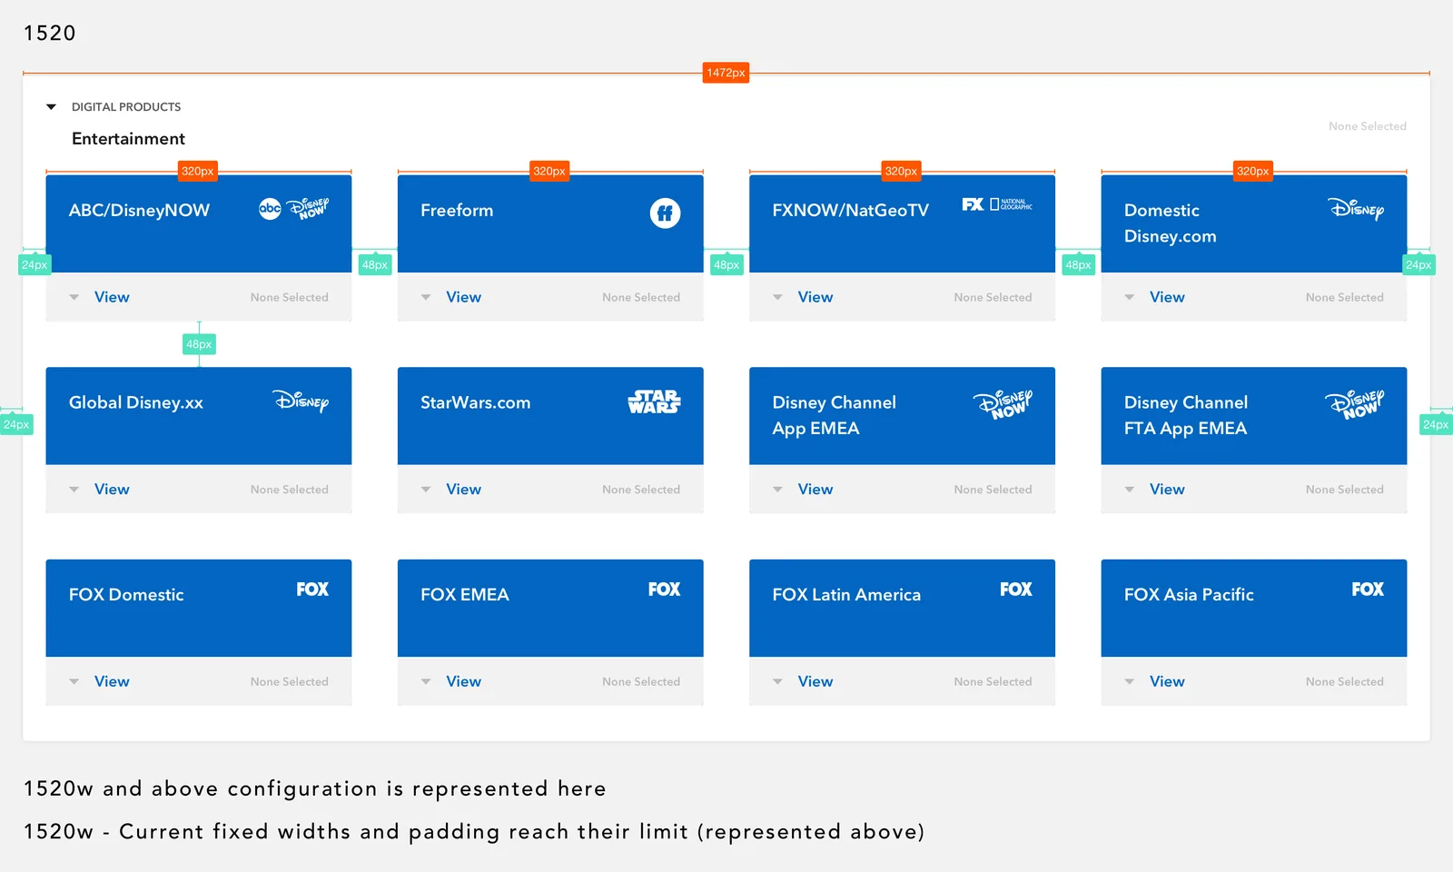Open the View link under ABC/DisneyNOW
This screenshot has width=1453, height=872.
[x=112, y=297]
